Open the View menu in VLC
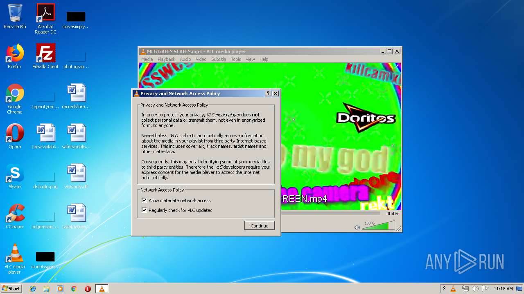The height and width of the screenshot is (294, 524). 250,59
